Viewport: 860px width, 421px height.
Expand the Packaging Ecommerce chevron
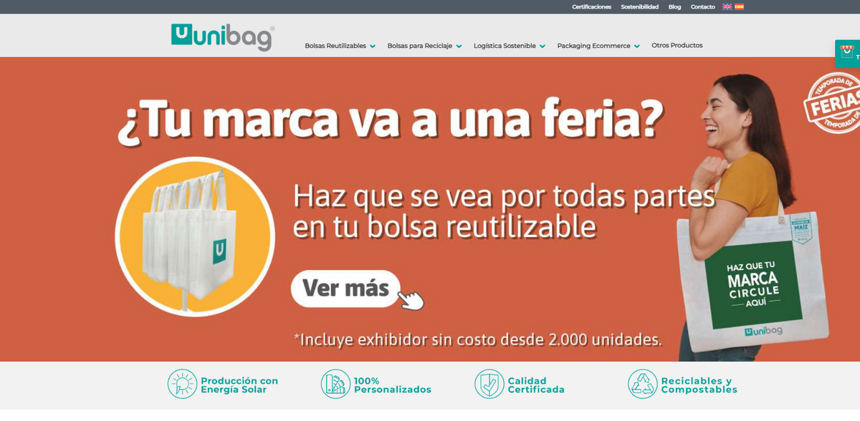point(636,47)
